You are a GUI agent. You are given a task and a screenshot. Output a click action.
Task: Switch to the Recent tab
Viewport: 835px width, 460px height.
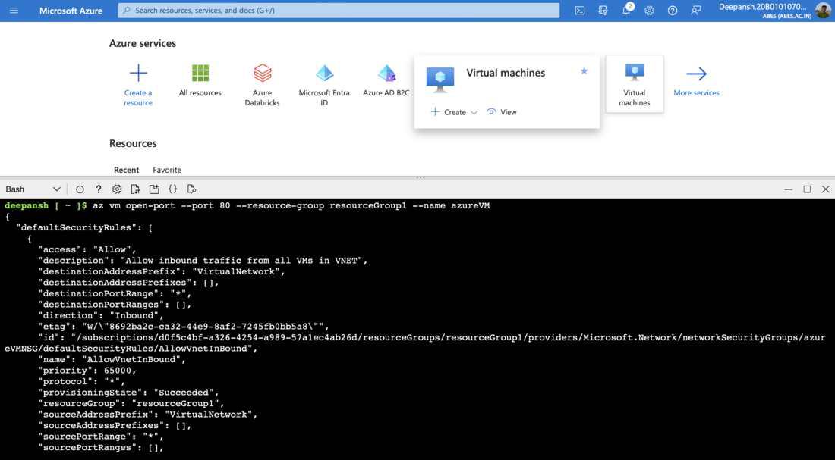pyautogui.click(x=126, y=170)
